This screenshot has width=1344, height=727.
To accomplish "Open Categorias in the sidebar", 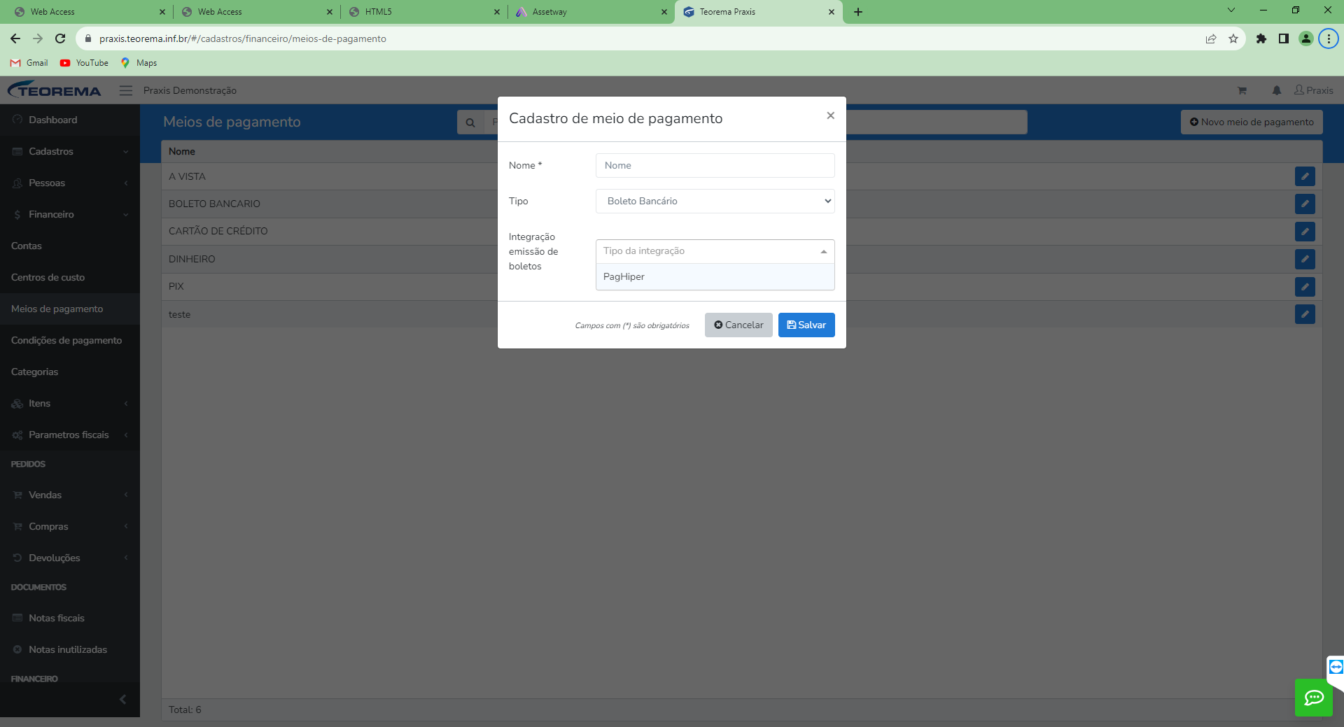I will click(x=70, y=372).
